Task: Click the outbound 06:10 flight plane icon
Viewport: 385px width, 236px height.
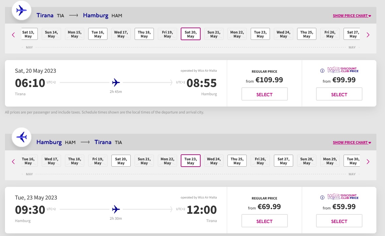Action: click(116, 82)
